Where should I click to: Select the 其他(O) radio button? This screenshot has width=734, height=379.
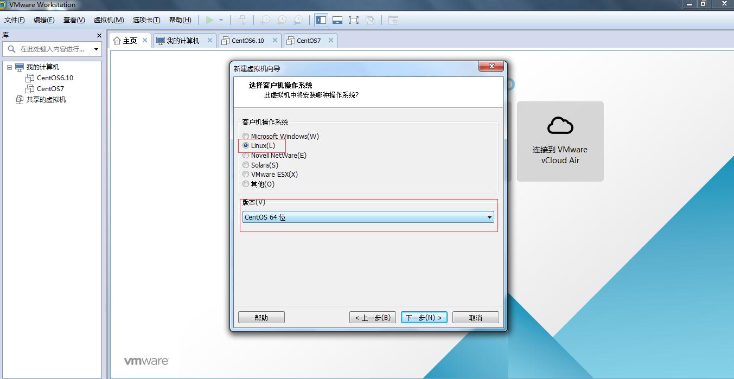246,184
